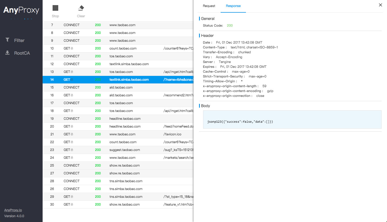Select the Response tab

(233, 6)
